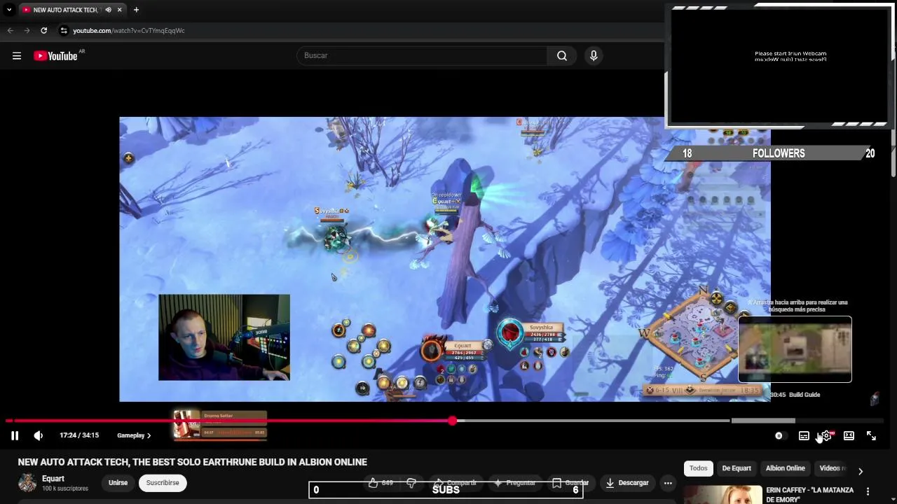Open the Equart channel avatar
Image resolution: width=897 pixels, height=504 pixels.
(x=27, y=483)
